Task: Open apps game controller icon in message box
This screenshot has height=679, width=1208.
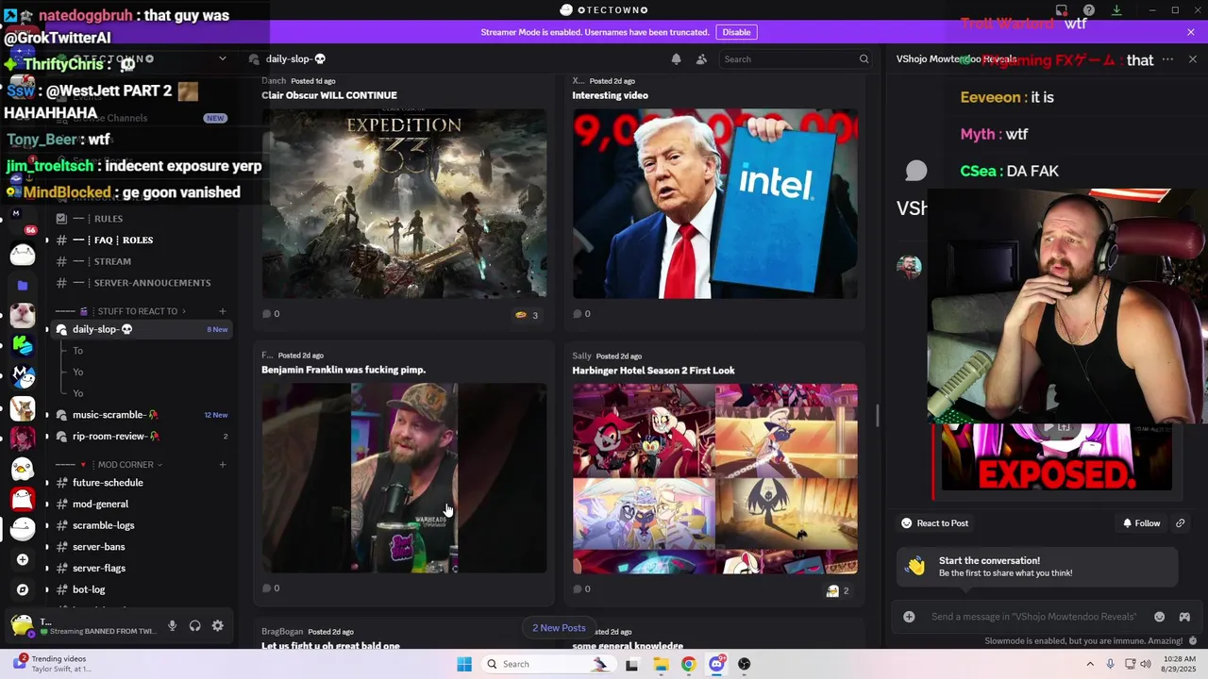Action: tap(1184, 617)
